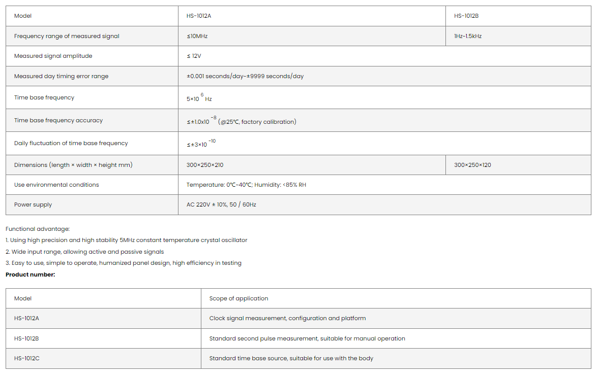Click the AC 220V power supply value
Viewport: 598px width, 377px height.
click(221, 204)
